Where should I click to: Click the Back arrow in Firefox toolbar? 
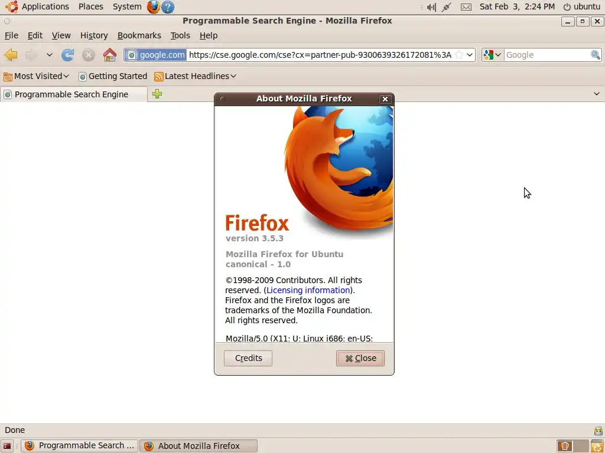(x=11, y=55)
